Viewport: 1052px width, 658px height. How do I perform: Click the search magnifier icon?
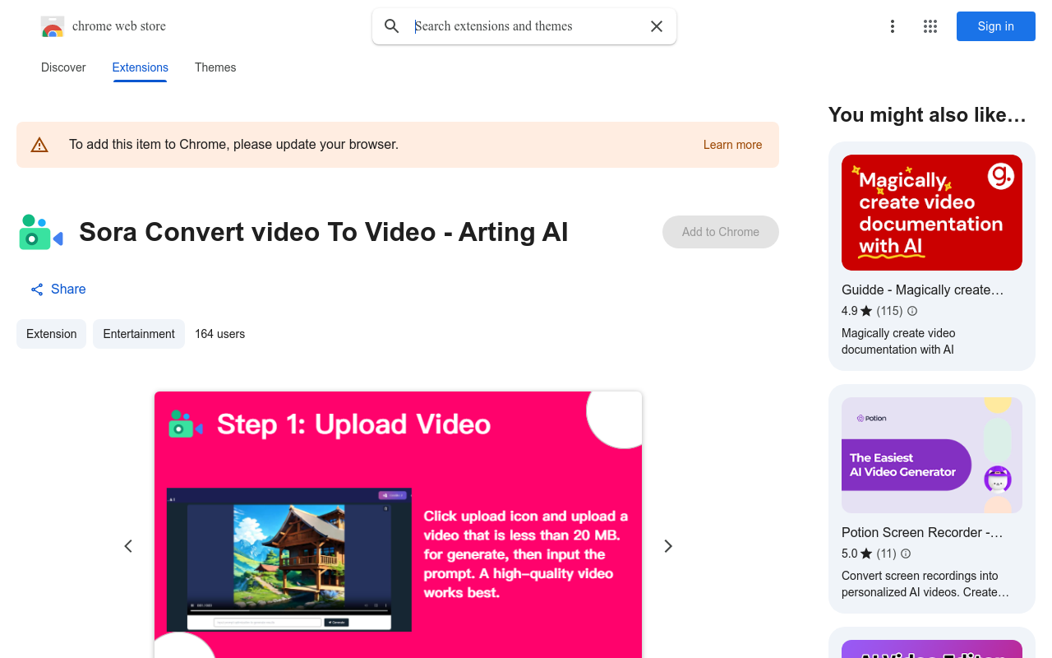point(392,26)
